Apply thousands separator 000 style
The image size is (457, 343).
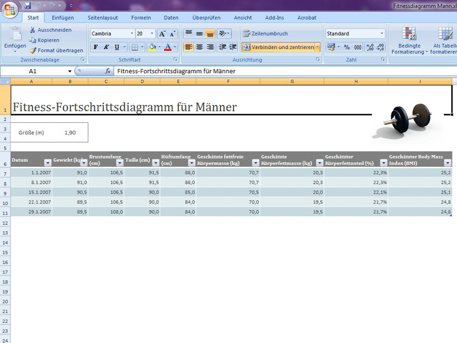pos(358,47)
